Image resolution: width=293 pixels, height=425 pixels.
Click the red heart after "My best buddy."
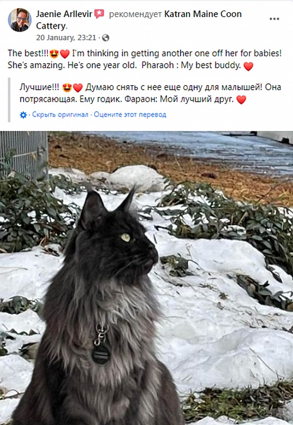(248, 66)
